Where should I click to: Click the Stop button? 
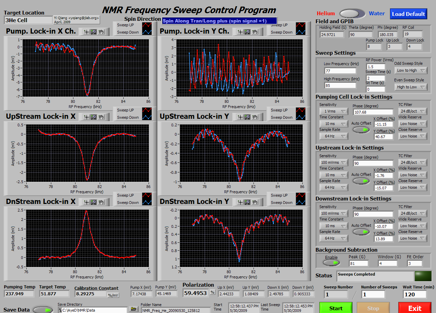point(373,308)
